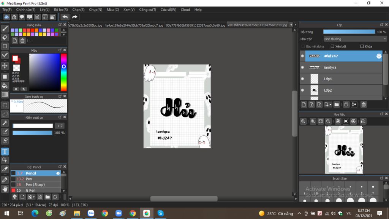Open settings gear for #hd247 layer
The image size is (389, 219).
coord(379,56)
